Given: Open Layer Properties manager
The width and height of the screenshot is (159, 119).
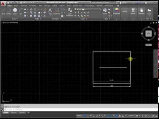Looking at the screenshot, I should click(x=70, y=12).
